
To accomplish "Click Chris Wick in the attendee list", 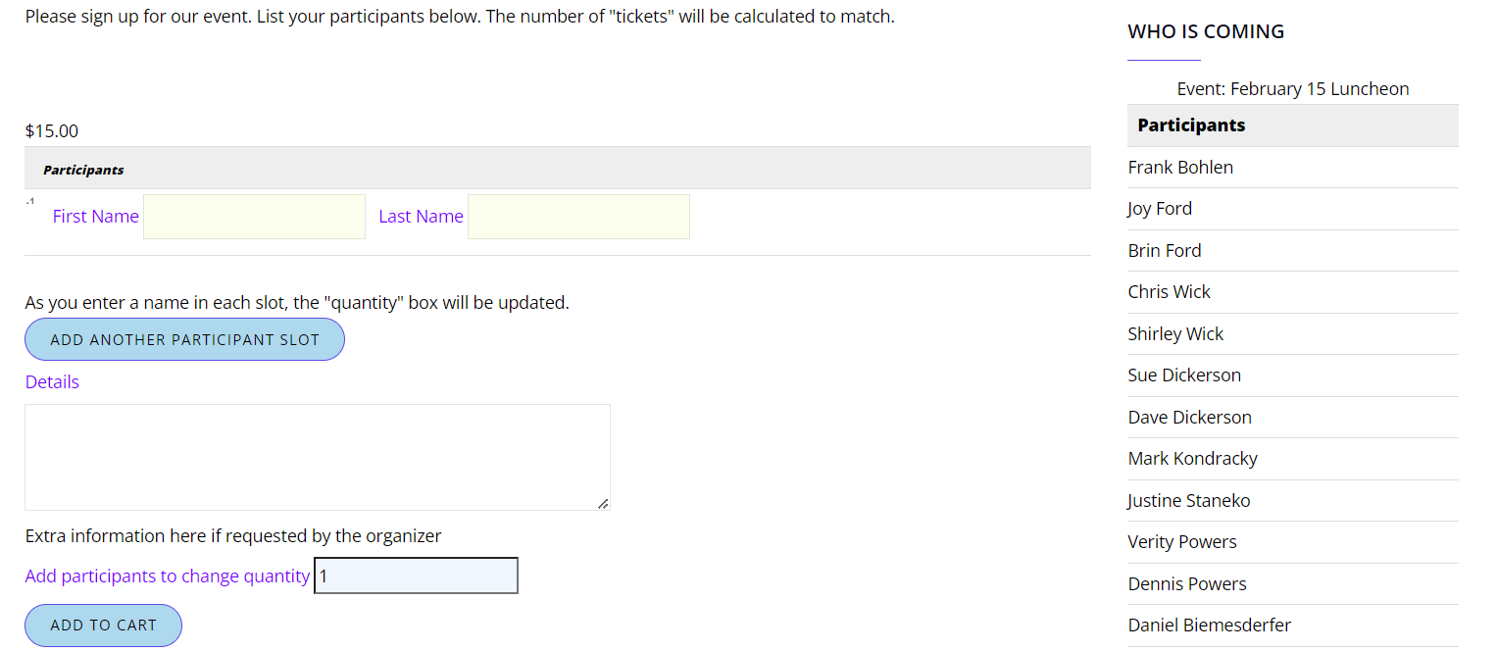I will (x=1169, y=292).
